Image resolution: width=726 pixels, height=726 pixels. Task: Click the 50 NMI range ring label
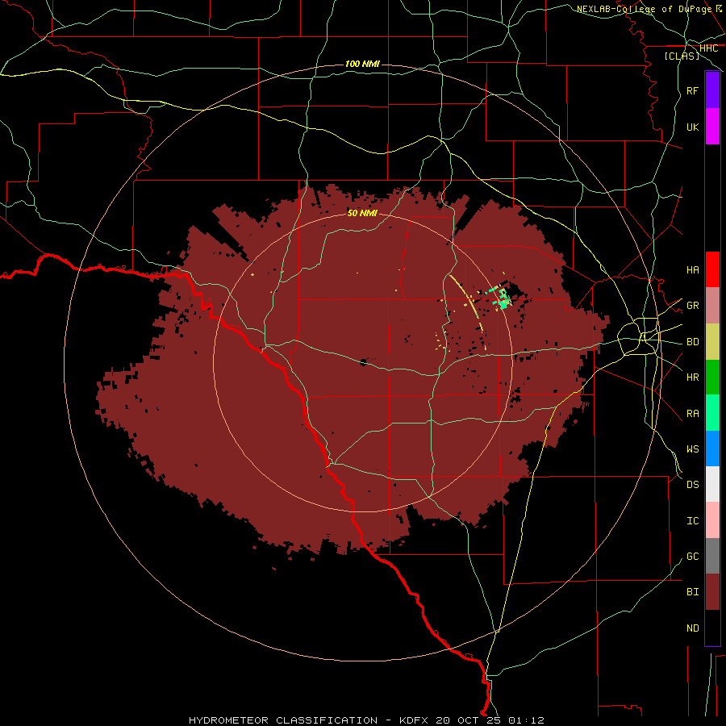362,213
